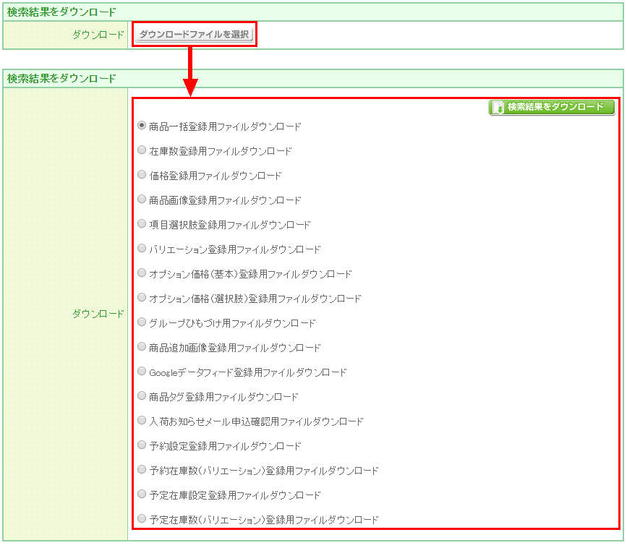627x548 pixels.
Task: Click the 商品タグ登録用ファイルダウンロード label
Action: point(223,398)
